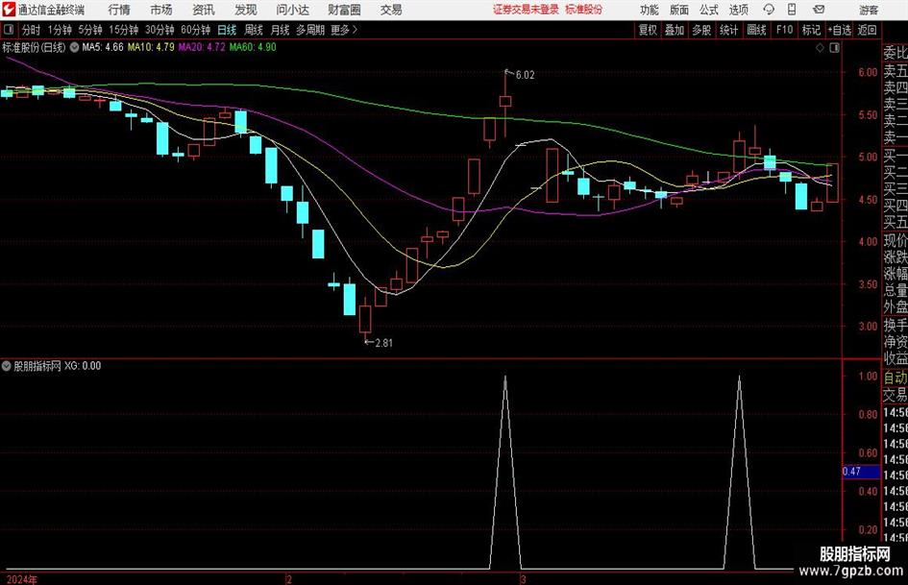
Task: Switch to 15分钟 period
Action: tap(124, 30)
